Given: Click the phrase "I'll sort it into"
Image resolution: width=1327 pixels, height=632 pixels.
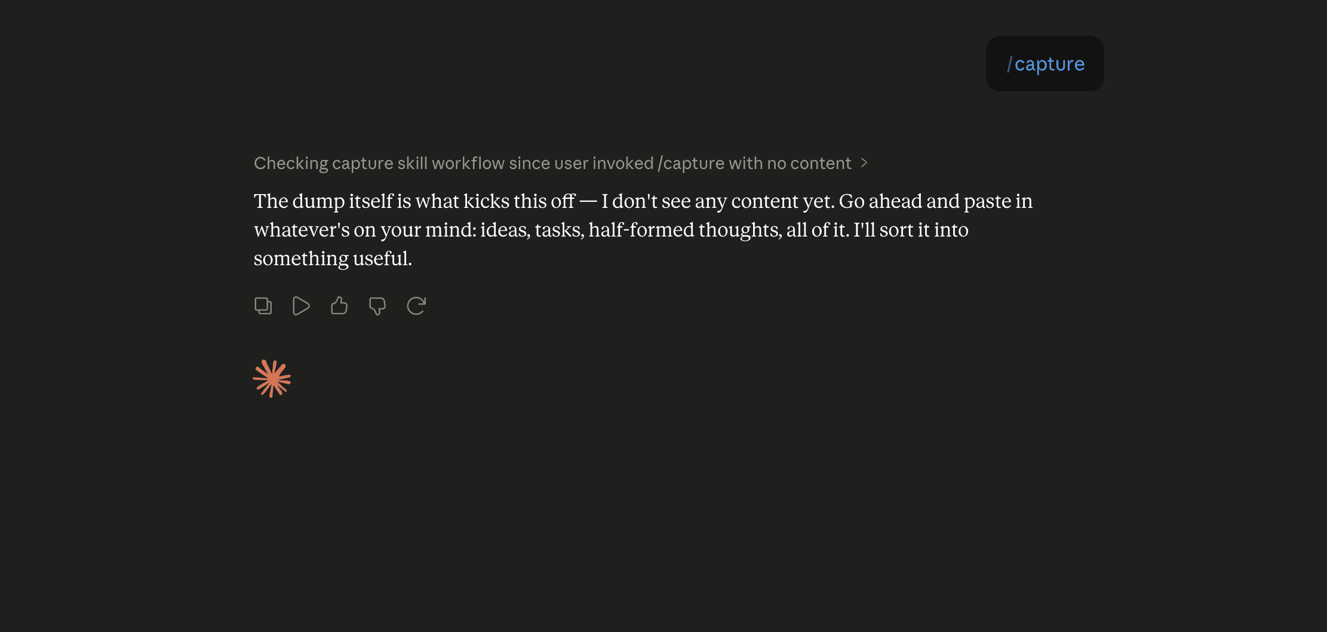Looking at the screenshot, I should point(911,230).
